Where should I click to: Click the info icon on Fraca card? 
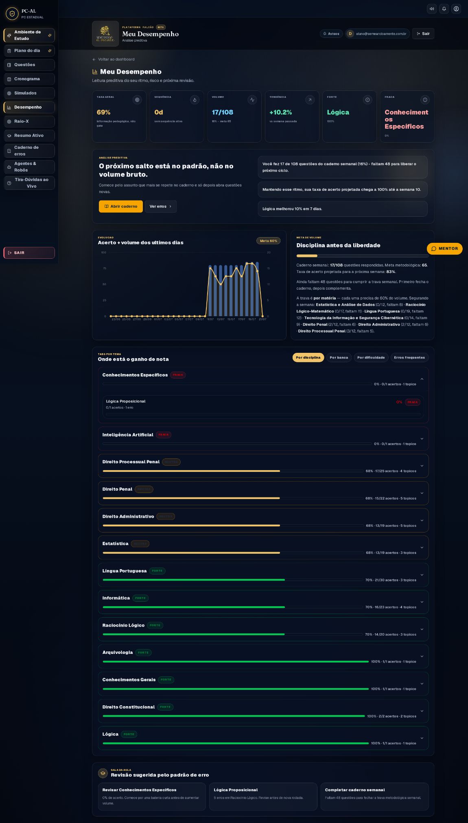425,100
